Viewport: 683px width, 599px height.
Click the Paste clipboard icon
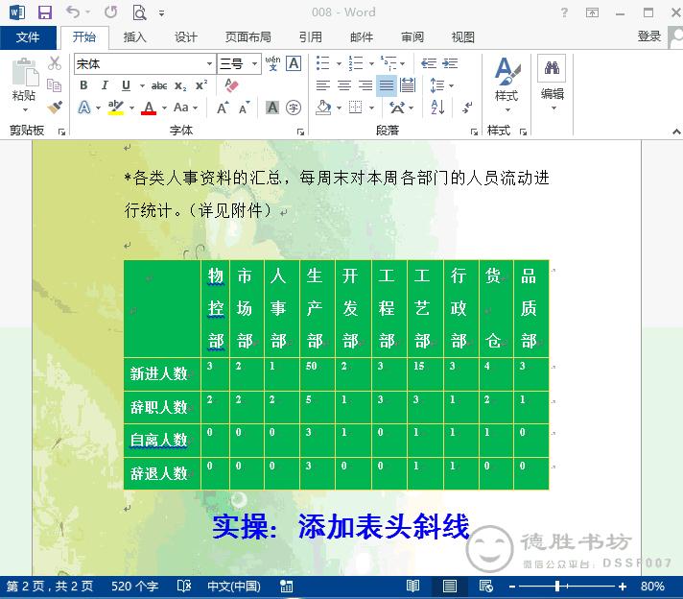point(24,72)
